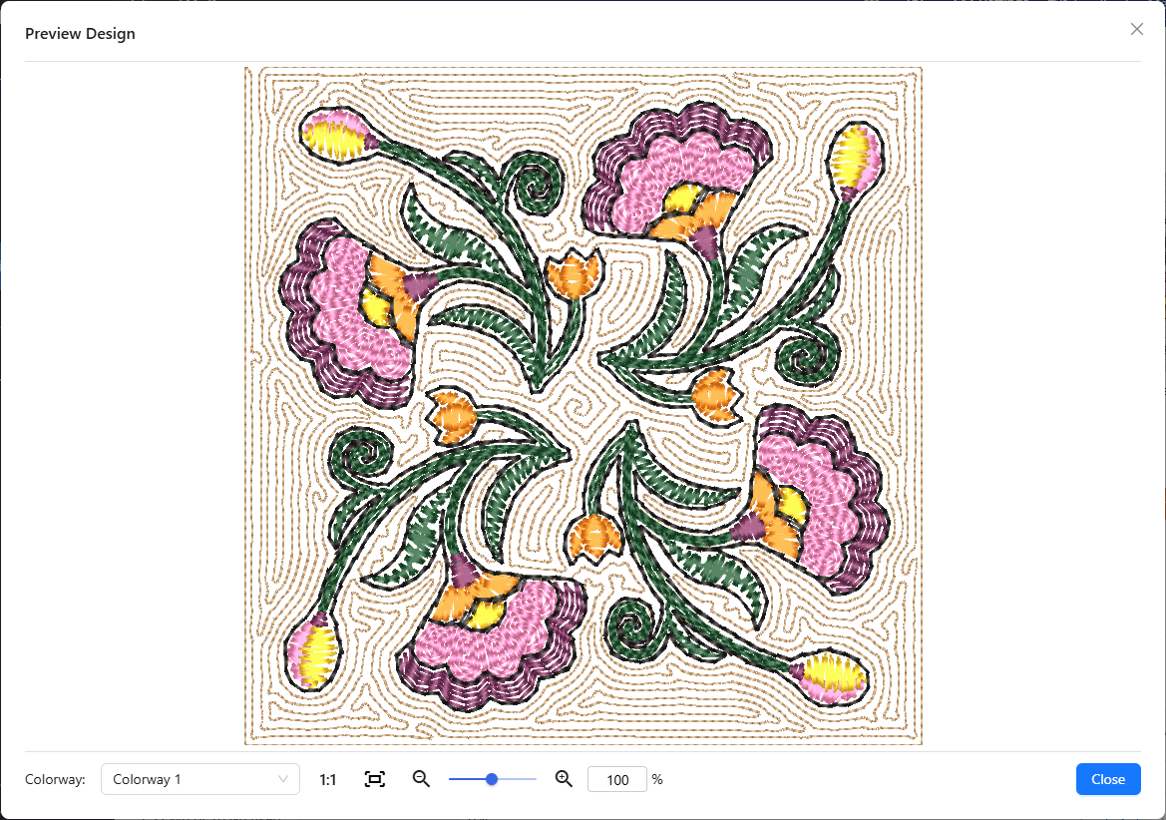Close the Preview Design dialog with X

click(x=1136, y=29)
